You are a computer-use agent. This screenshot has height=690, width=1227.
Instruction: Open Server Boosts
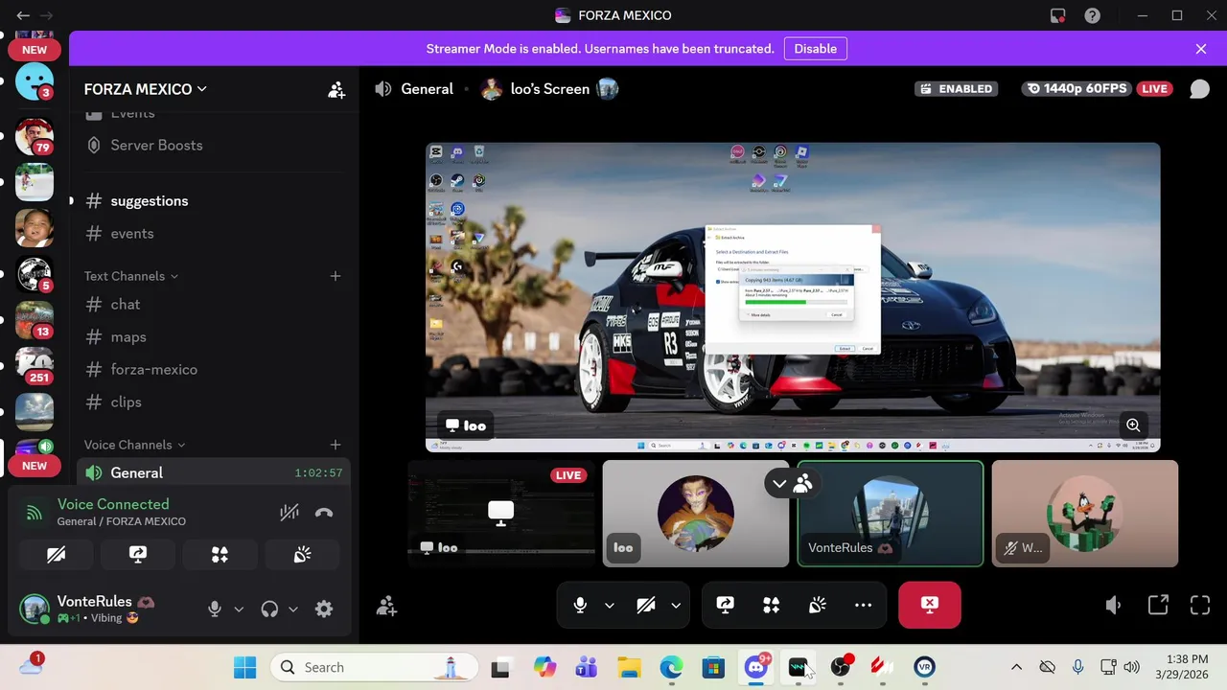coord(213,146)
